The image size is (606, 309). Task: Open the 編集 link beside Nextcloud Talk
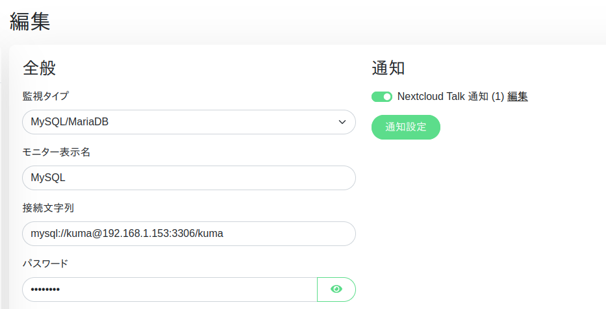518,97
